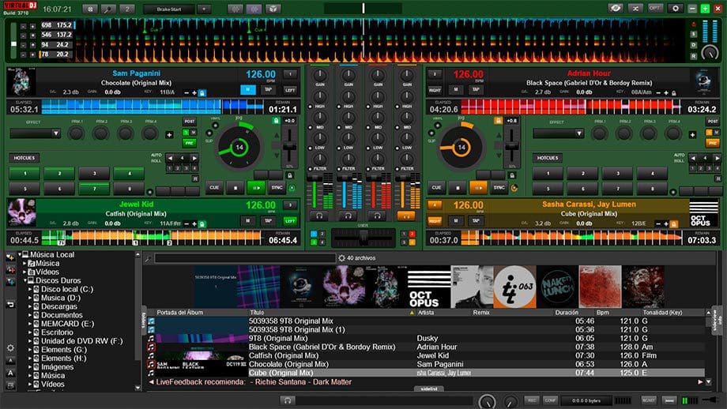This screenshot has height=409, width=727.
Task: Trigger hot cue 7 on left deck
Action: (94, 189)
